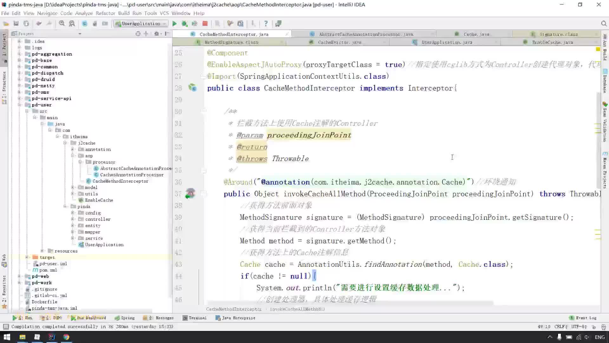Open Bean Validation side tool window
Screen dimensions: 609x343
pos(605,122)
